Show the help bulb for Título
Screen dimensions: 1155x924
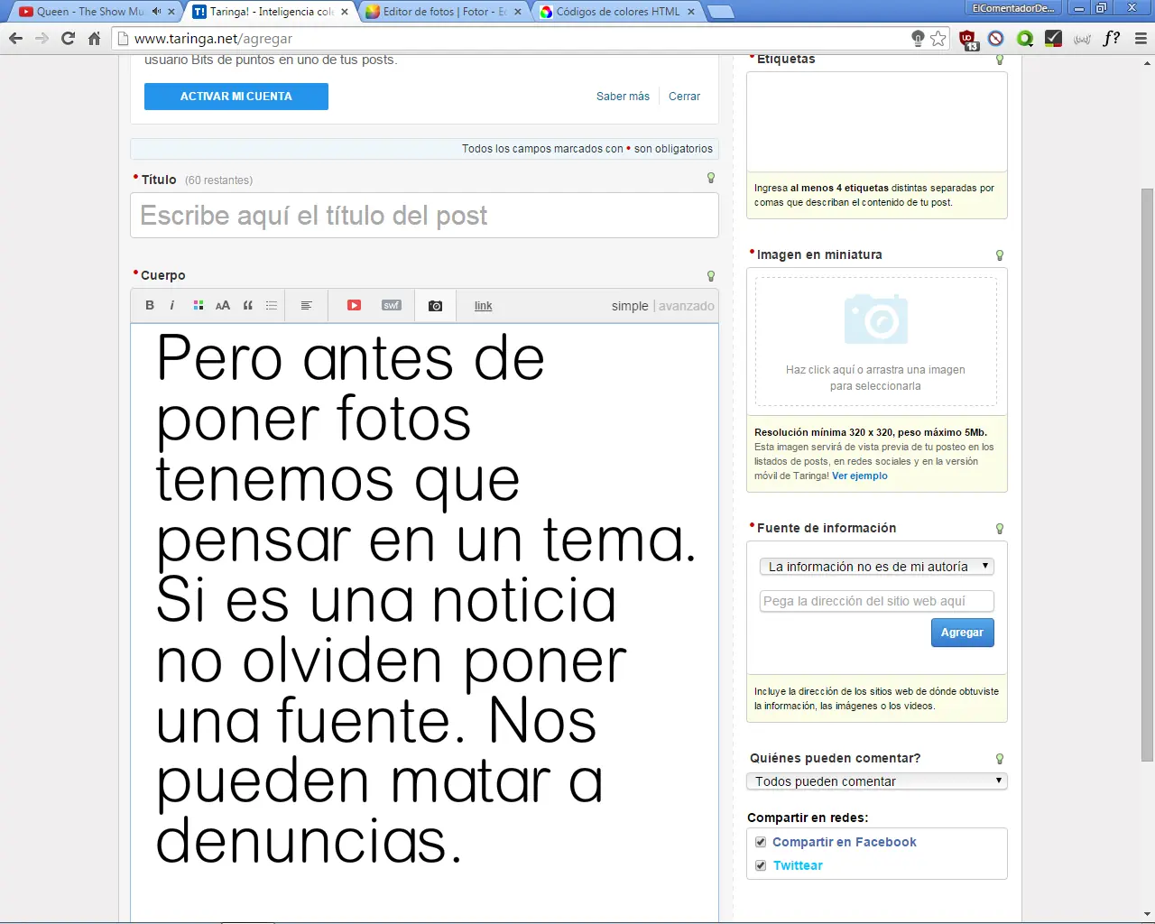point(711,179)
